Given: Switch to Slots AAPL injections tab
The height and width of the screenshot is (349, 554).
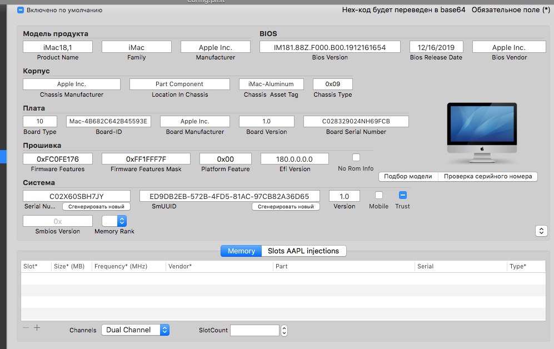Looking at the screenshot, I should point(303,251).
